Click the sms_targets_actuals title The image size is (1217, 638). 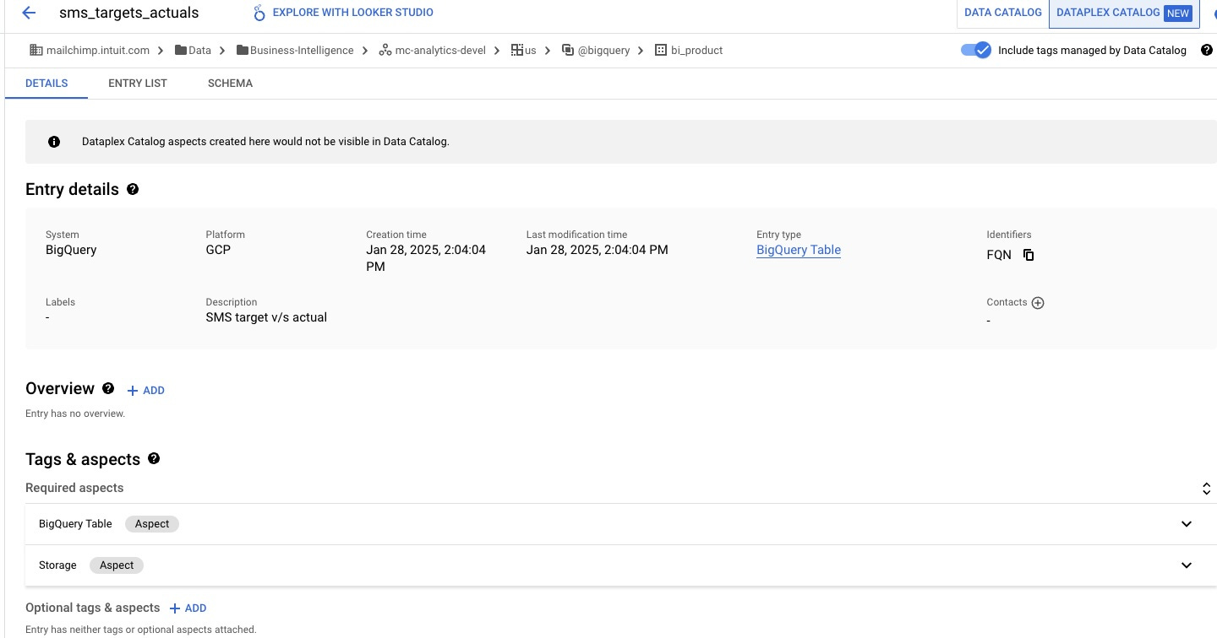tap(129, 13)
